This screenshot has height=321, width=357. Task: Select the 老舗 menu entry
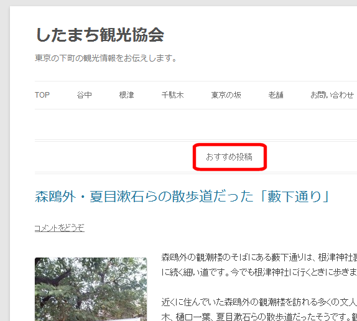276,95
